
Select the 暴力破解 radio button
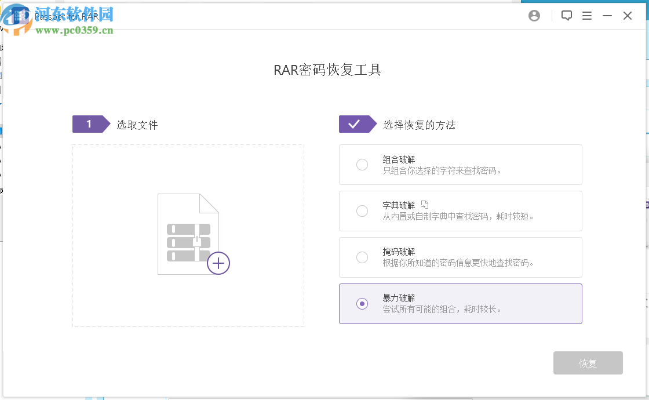[x=362, y=304]
